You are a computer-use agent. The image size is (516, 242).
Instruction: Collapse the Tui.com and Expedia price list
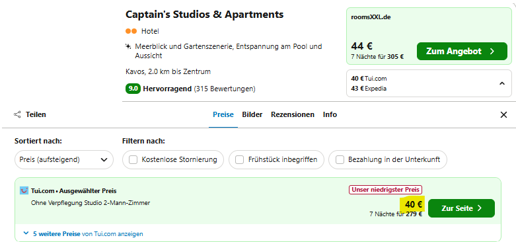[x=502, y=83]
